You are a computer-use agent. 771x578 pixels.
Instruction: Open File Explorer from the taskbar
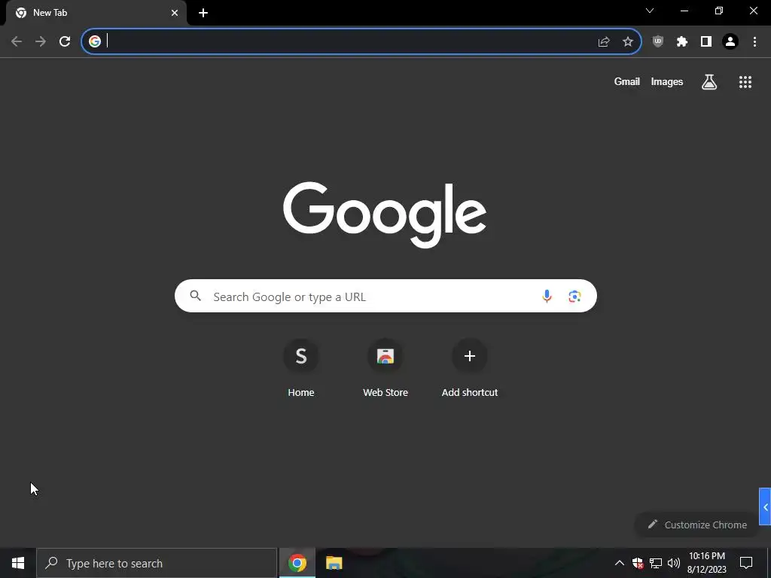tap(334, 563)
